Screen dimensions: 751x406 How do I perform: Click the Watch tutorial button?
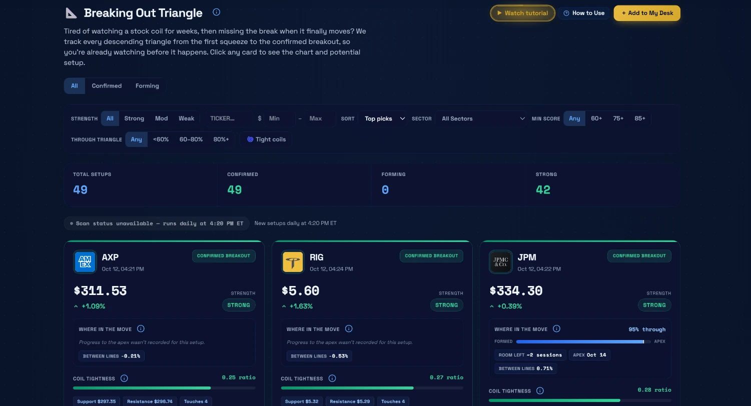[522, 13]
